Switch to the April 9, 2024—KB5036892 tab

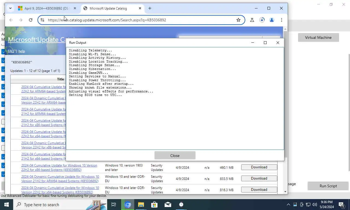click(x=46, y=8)
